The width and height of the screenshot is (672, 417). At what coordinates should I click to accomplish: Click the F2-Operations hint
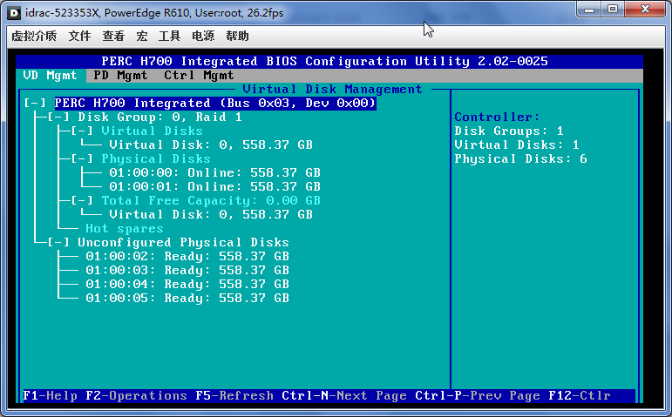136,395
